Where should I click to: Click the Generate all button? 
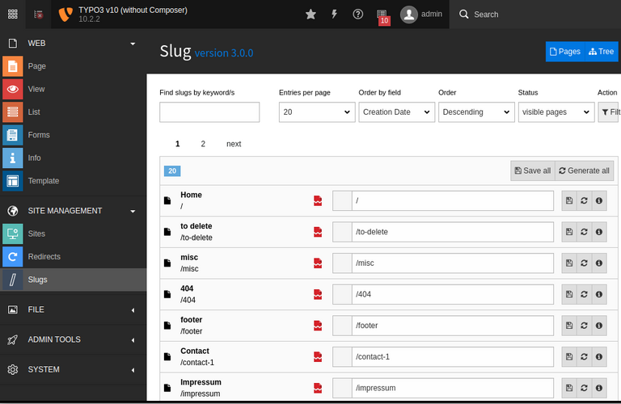585,170
